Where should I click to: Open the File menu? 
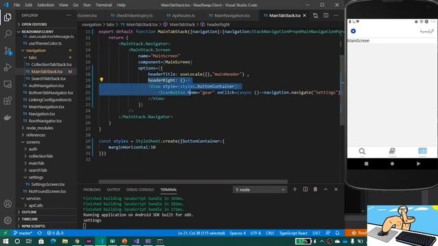click(x=16, y=5)
